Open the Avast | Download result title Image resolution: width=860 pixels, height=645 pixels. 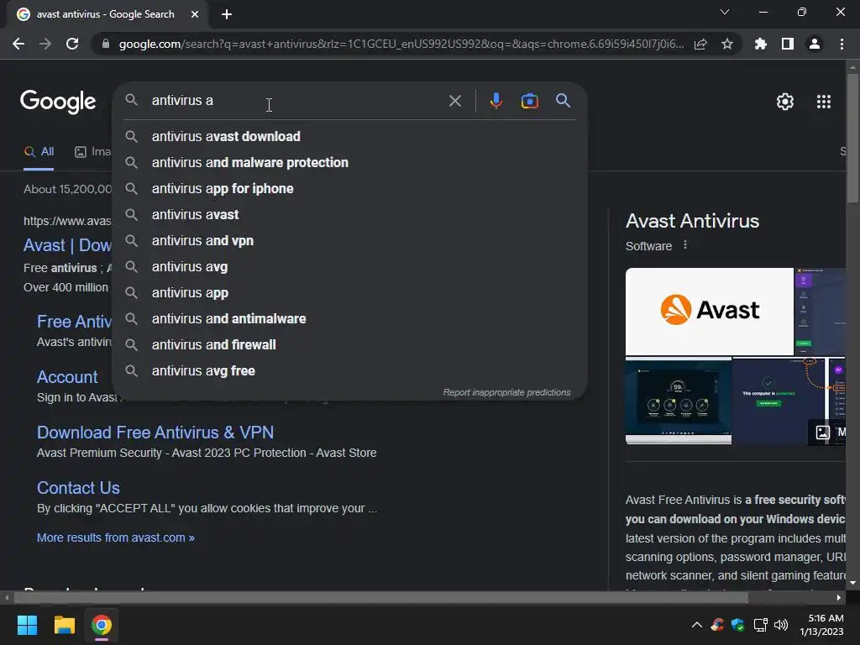pyautogui.click(x=67, y=245)
